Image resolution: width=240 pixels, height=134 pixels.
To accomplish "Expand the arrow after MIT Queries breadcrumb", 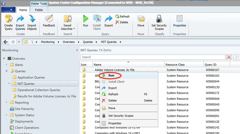I will [x=121, y=42].
